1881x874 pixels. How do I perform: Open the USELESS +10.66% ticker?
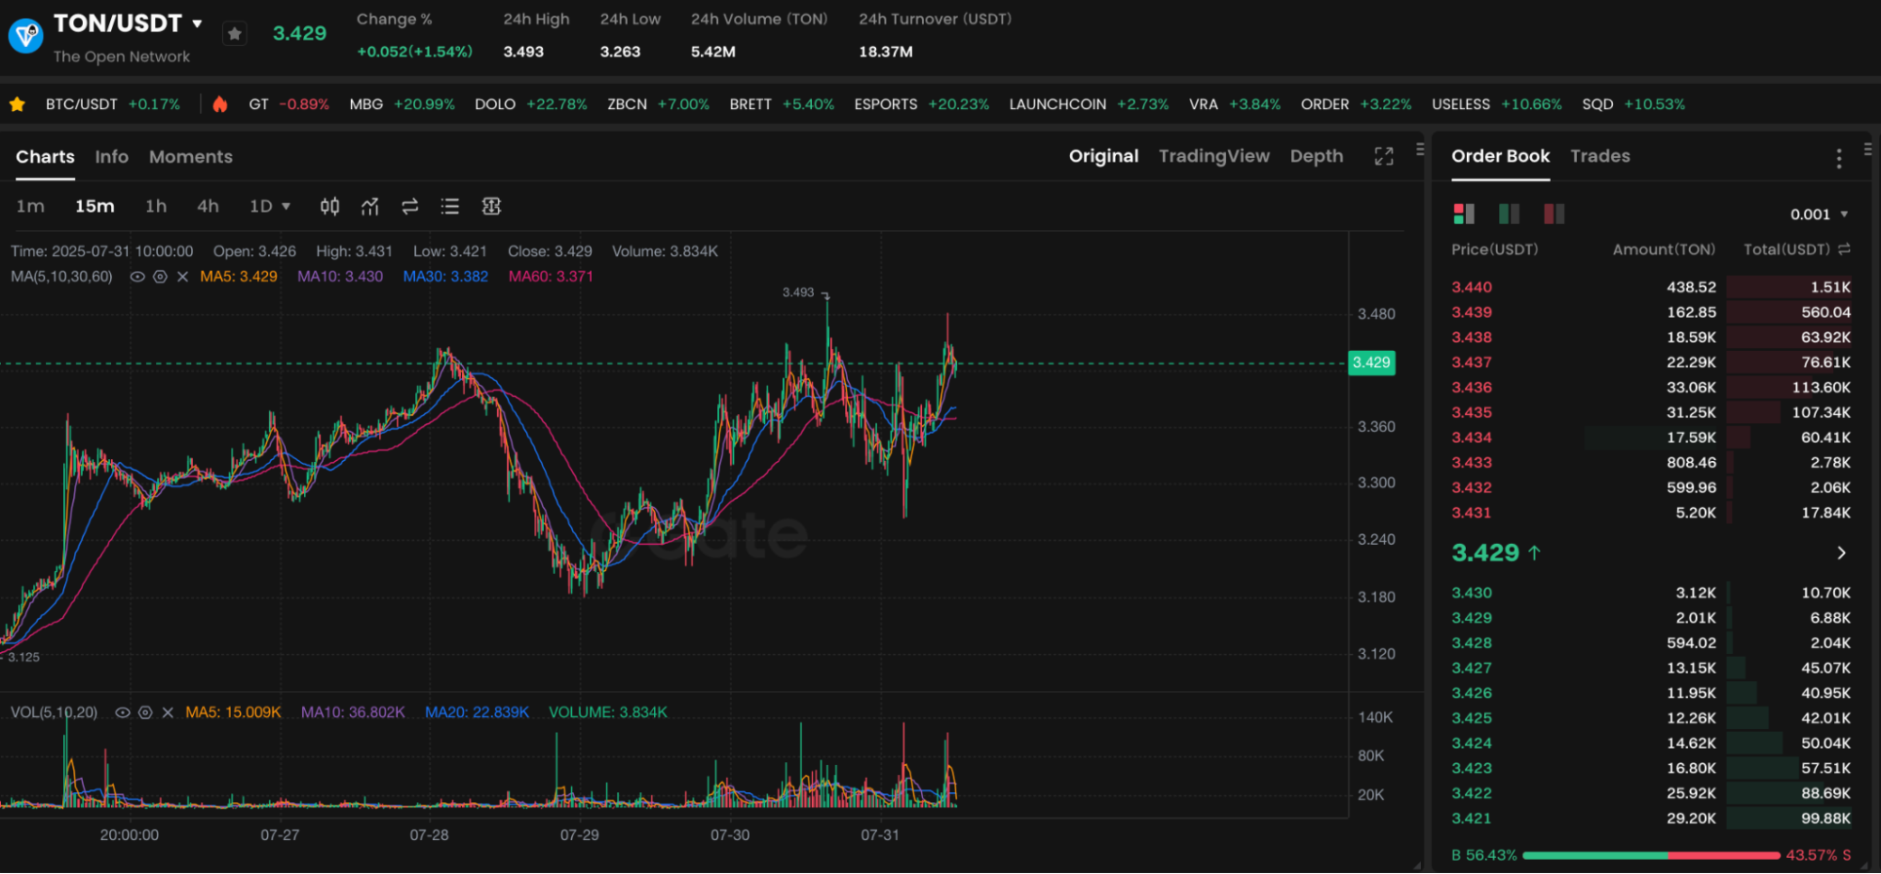(1496, 104)
